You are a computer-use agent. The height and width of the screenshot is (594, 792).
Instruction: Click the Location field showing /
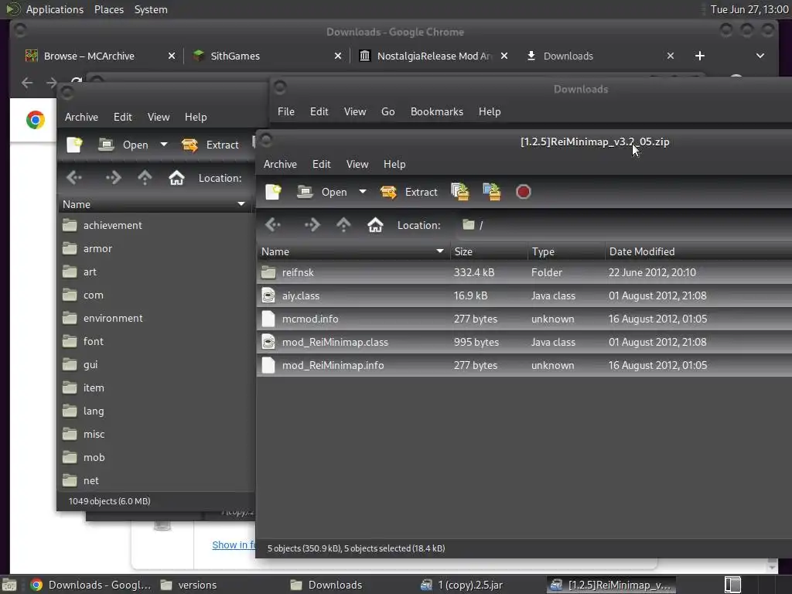point(625,225)
